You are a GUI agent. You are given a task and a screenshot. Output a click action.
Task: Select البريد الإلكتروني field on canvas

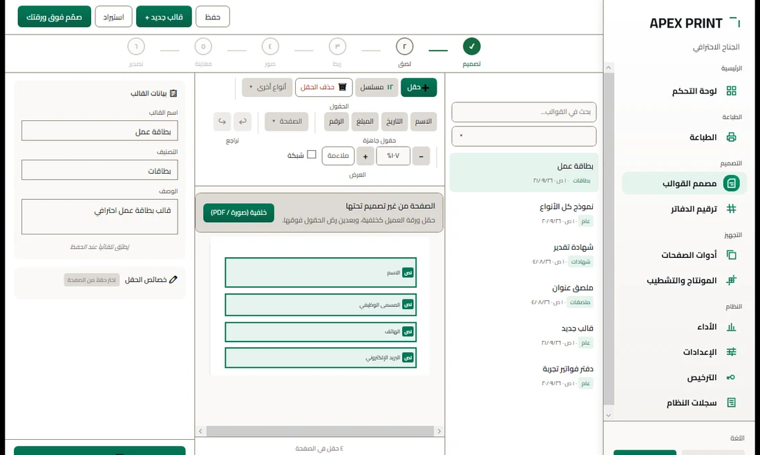click(x=321, y=357)
